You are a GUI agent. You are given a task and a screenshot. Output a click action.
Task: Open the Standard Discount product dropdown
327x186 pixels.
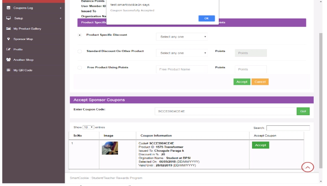182,53
